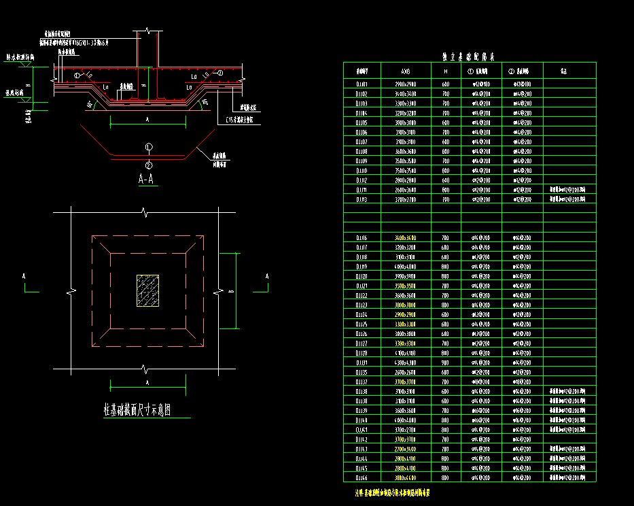The width and height of the screenshot is (634, 506).
Task: Select the DJJ46 row label cell
Action: (x=362, y=477)
